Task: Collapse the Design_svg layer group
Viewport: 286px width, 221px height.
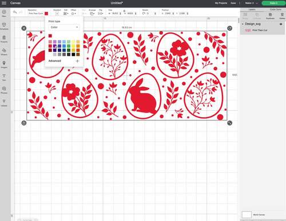Action: click(x=243, y=24)
